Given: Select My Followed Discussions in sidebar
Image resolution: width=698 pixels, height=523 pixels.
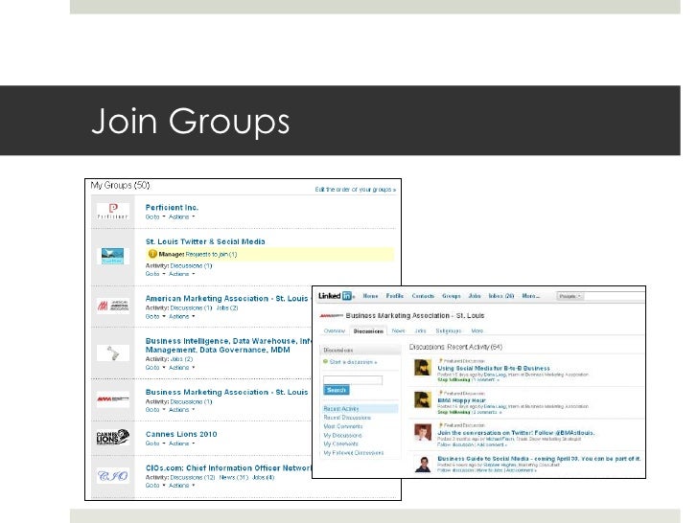Looking at the screenshot, I should tap(354, 453).
